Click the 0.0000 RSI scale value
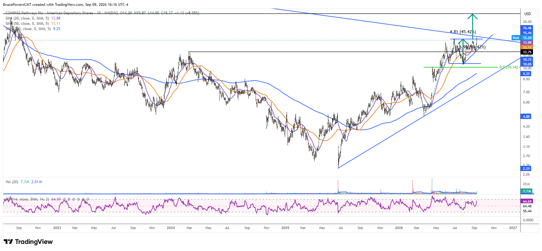 coord(528,220)
